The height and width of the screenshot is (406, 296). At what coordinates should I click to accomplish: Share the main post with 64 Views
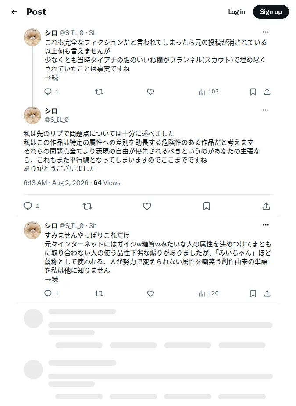coord(266,206)
